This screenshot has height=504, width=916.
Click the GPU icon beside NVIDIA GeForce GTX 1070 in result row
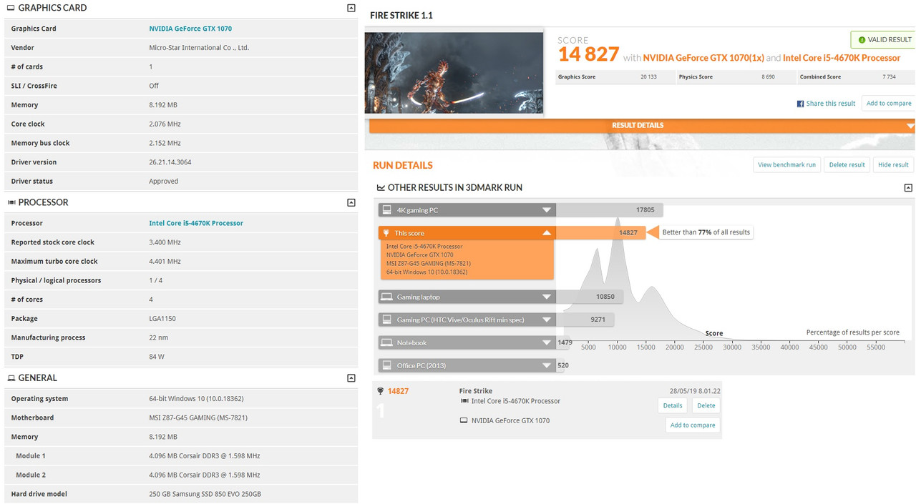point(464,420)
